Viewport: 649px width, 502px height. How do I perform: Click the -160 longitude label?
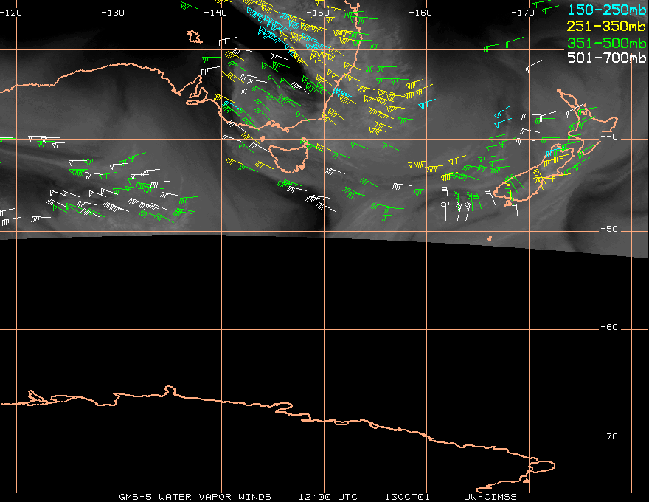[x=420, y=13]
